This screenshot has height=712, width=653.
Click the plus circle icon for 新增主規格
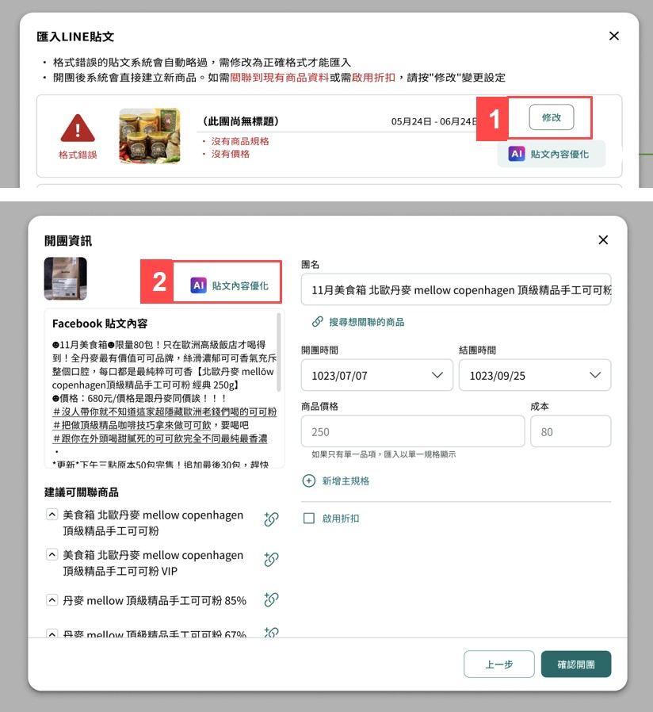308,480
